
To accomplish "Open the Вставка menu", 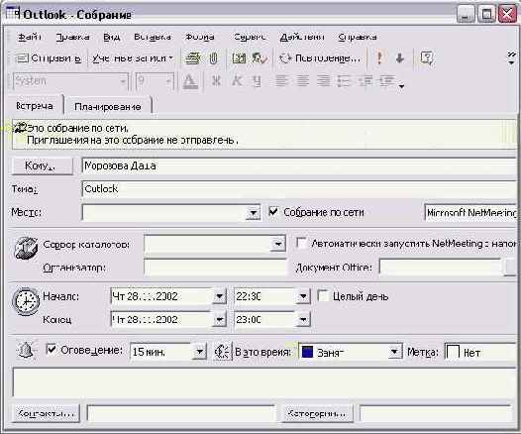I will point(153,37).
